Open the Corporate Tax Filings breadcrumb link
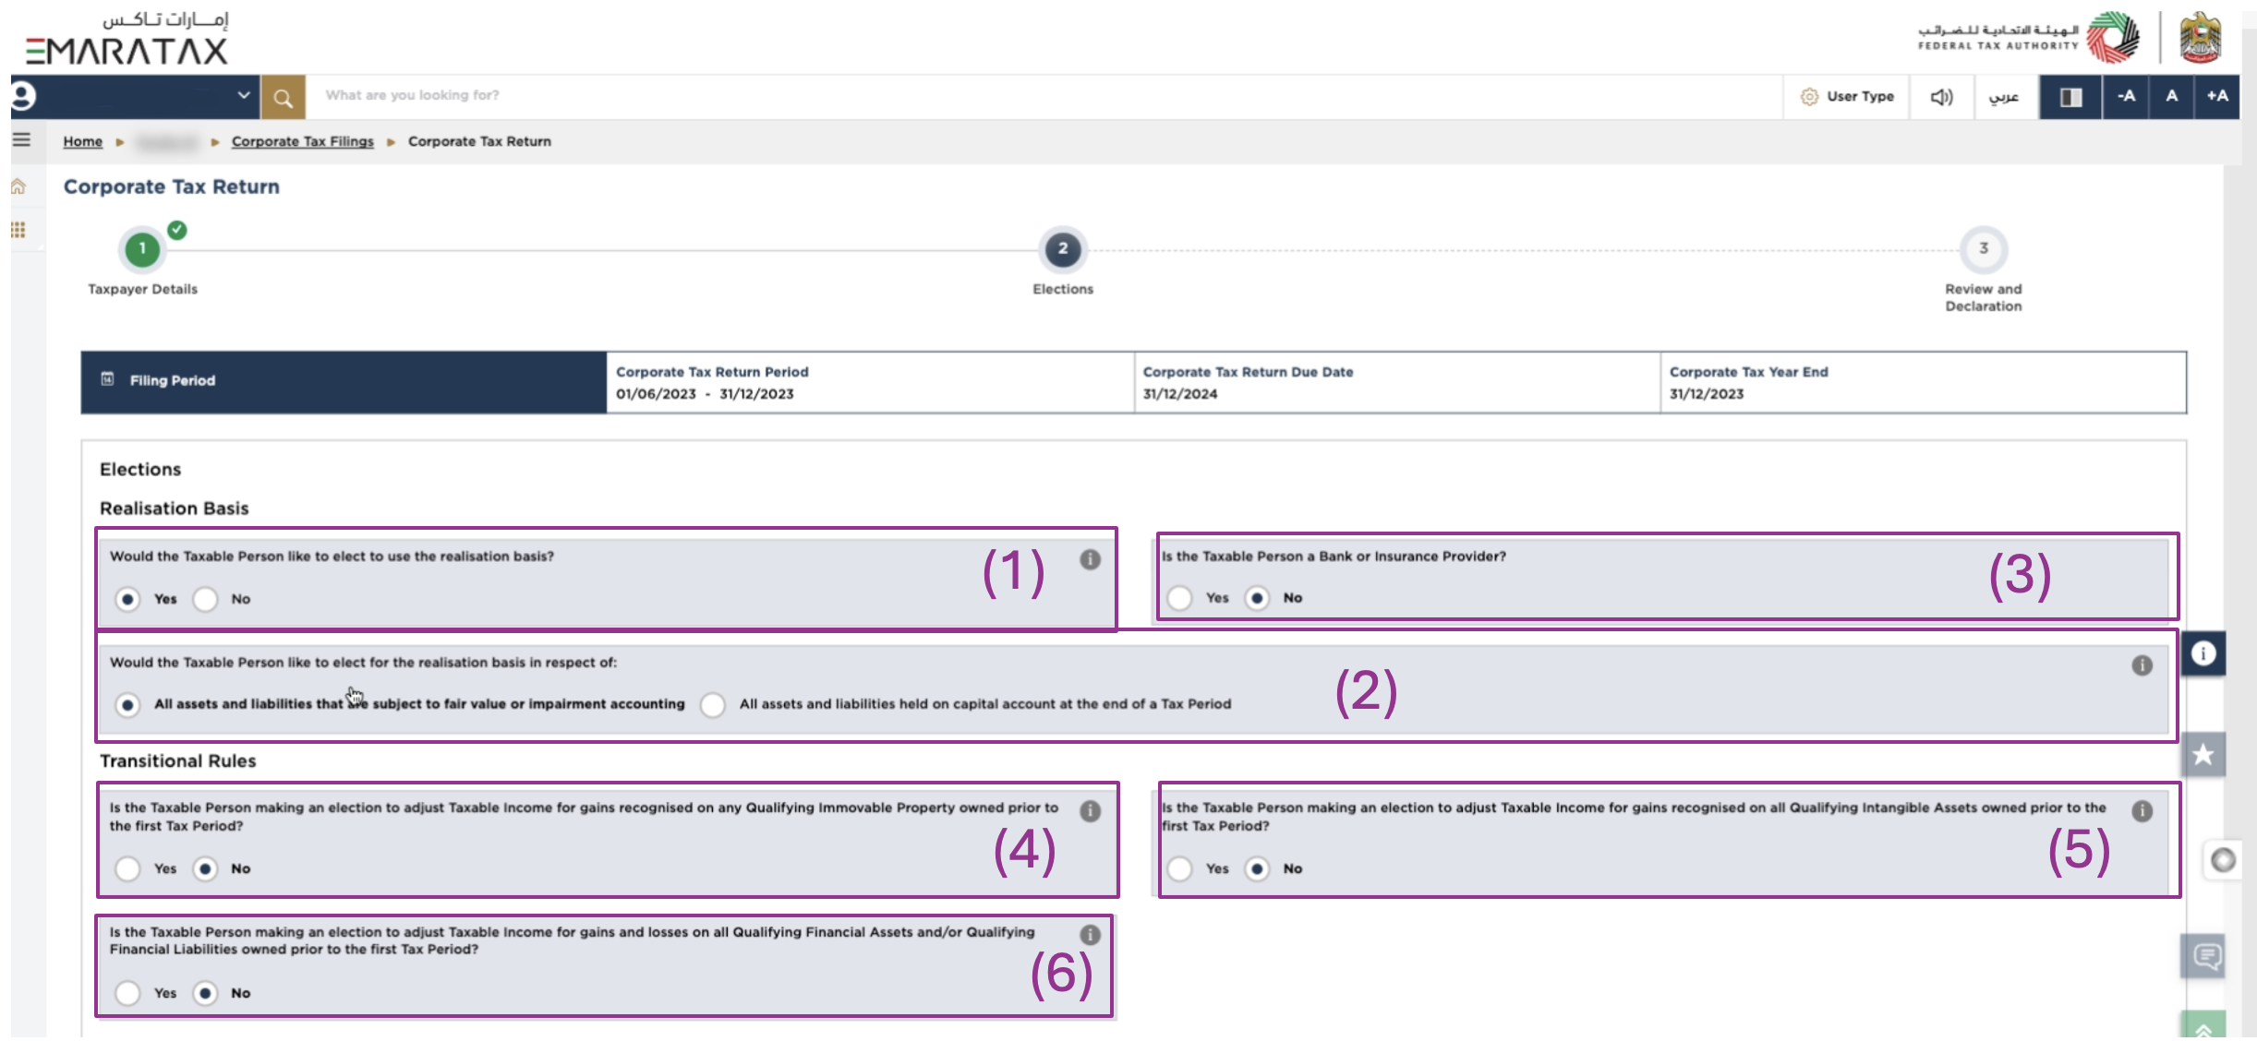Image resolution: width=2257 pixels, height=1041 pixels. (x=302, y=141)
